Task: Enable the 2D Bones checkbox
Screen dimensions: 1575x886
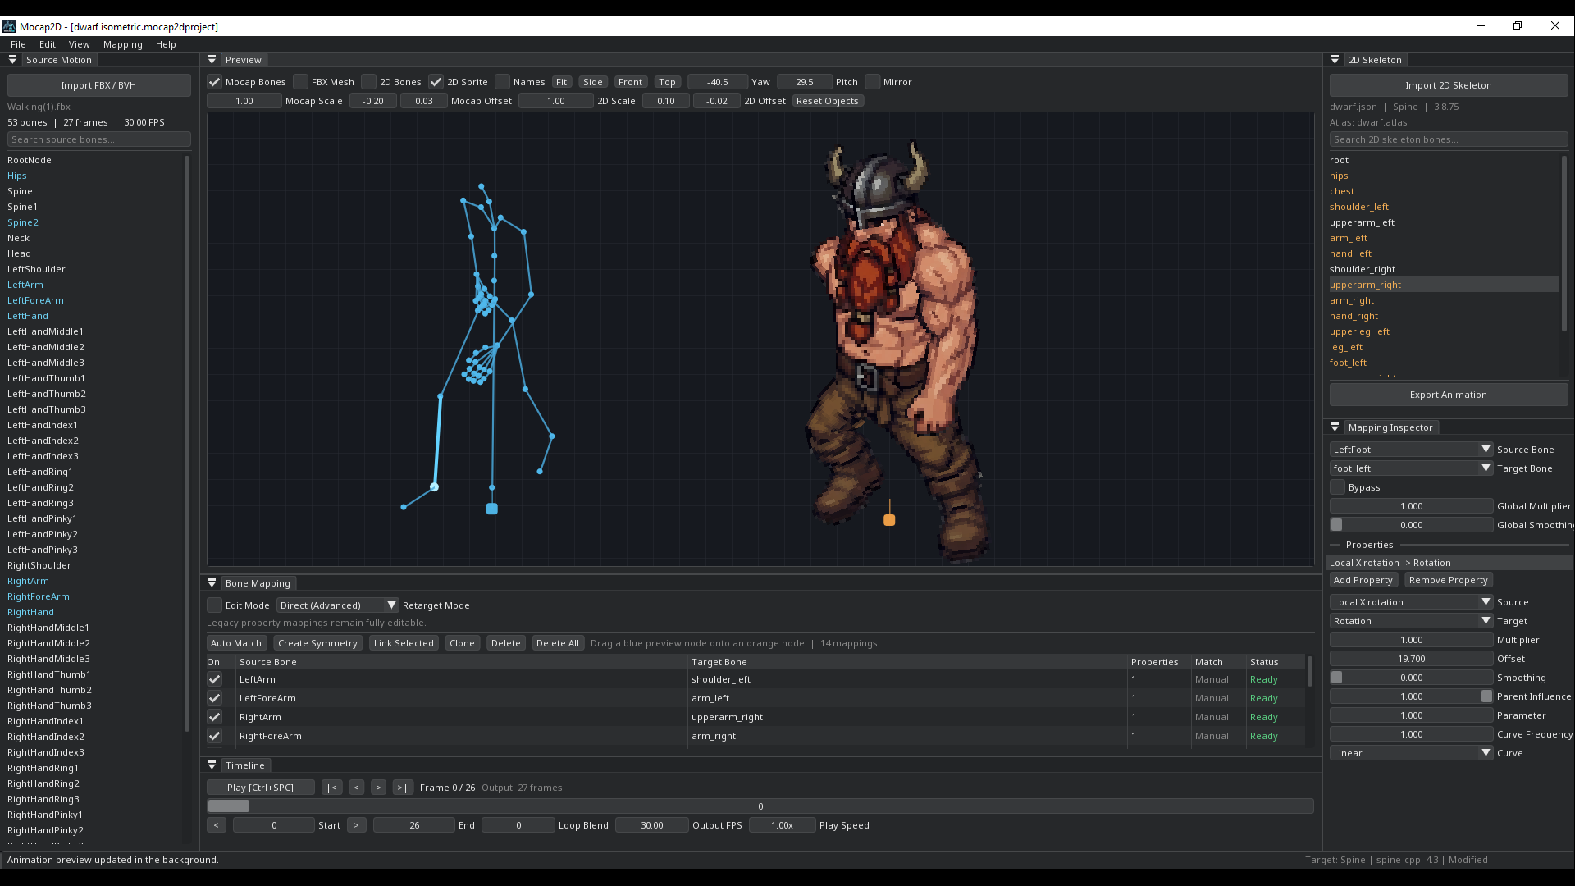Action: (x=369, y=82)
